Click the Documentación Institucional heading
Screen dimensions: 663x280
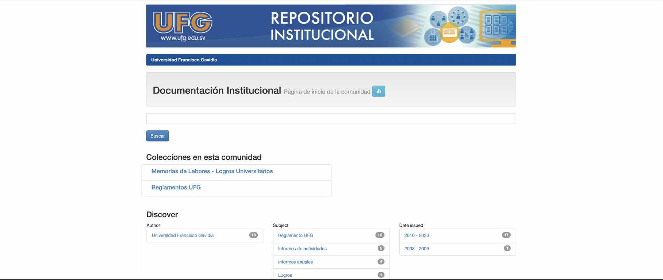point(217,91)
